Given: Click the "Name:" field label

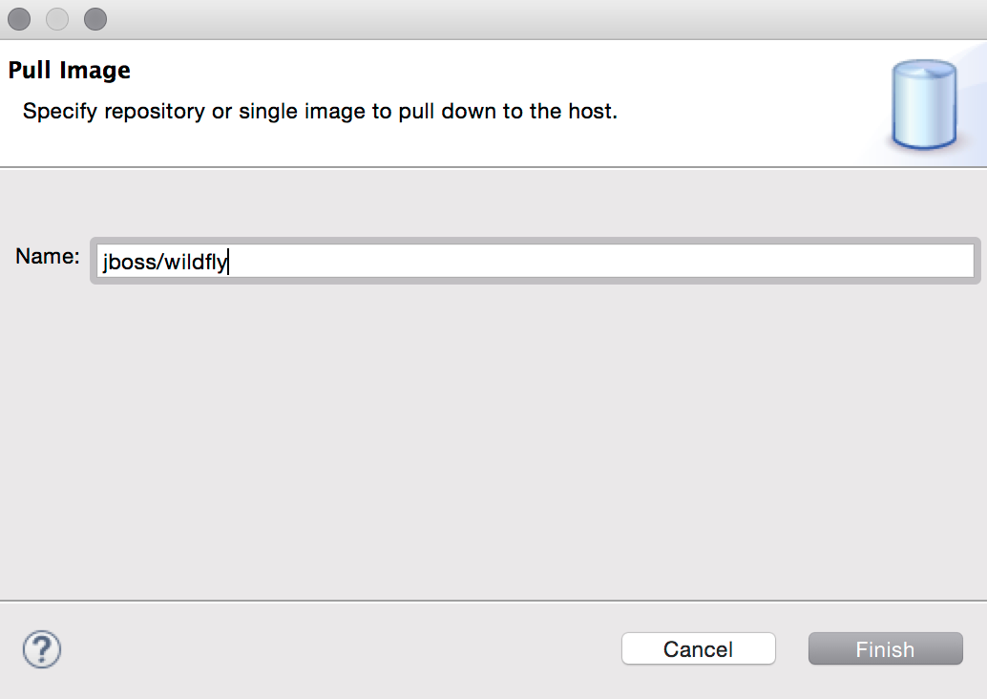Looking at the screenshot, I should point(48,256).
